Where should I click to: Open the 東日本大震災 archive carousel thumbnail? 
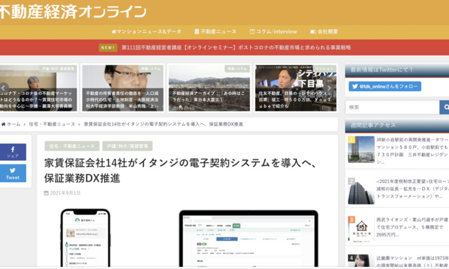(x=209, y=88)
